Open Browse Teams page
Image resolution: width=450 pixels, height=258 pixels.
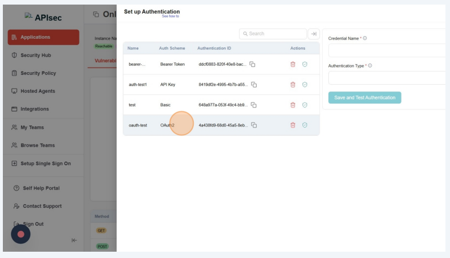38,145
